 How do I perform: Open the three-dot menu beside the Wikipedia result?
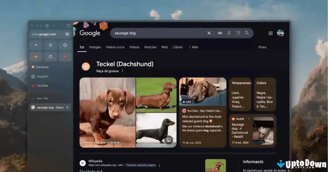(x=159, y=165)
